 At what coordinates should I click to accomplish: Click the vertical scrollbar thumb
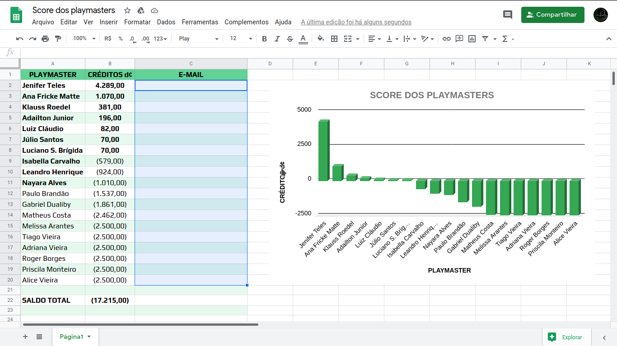coord(614,78)
